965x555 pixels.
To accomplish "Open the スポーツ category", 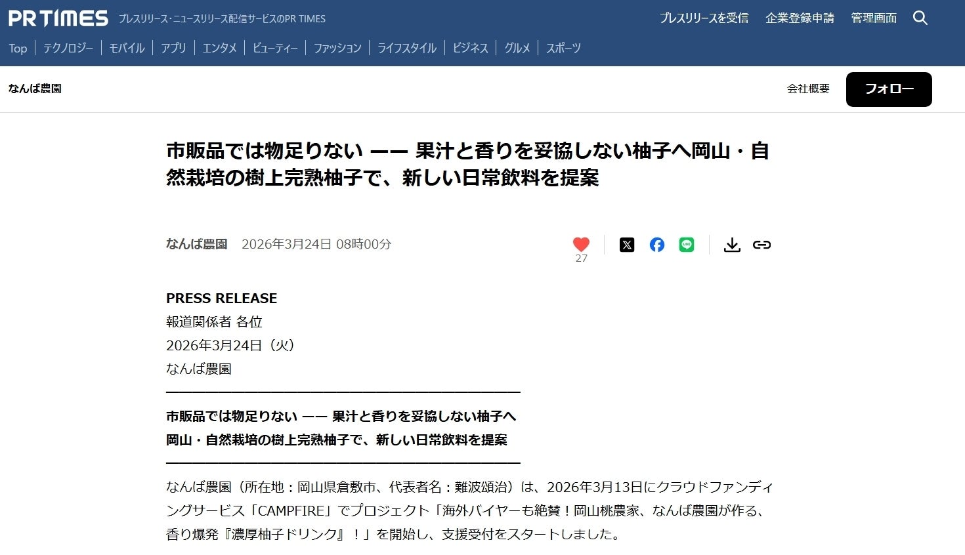I will (x=563, y=48).
